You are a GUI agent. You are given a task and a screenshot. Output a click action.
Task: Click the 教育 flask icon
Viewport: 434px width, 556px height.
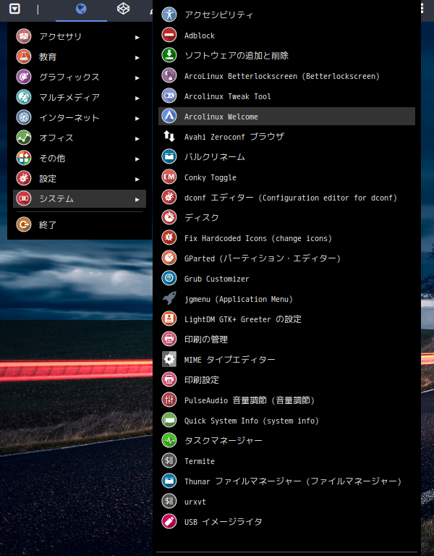click(24, 56)
